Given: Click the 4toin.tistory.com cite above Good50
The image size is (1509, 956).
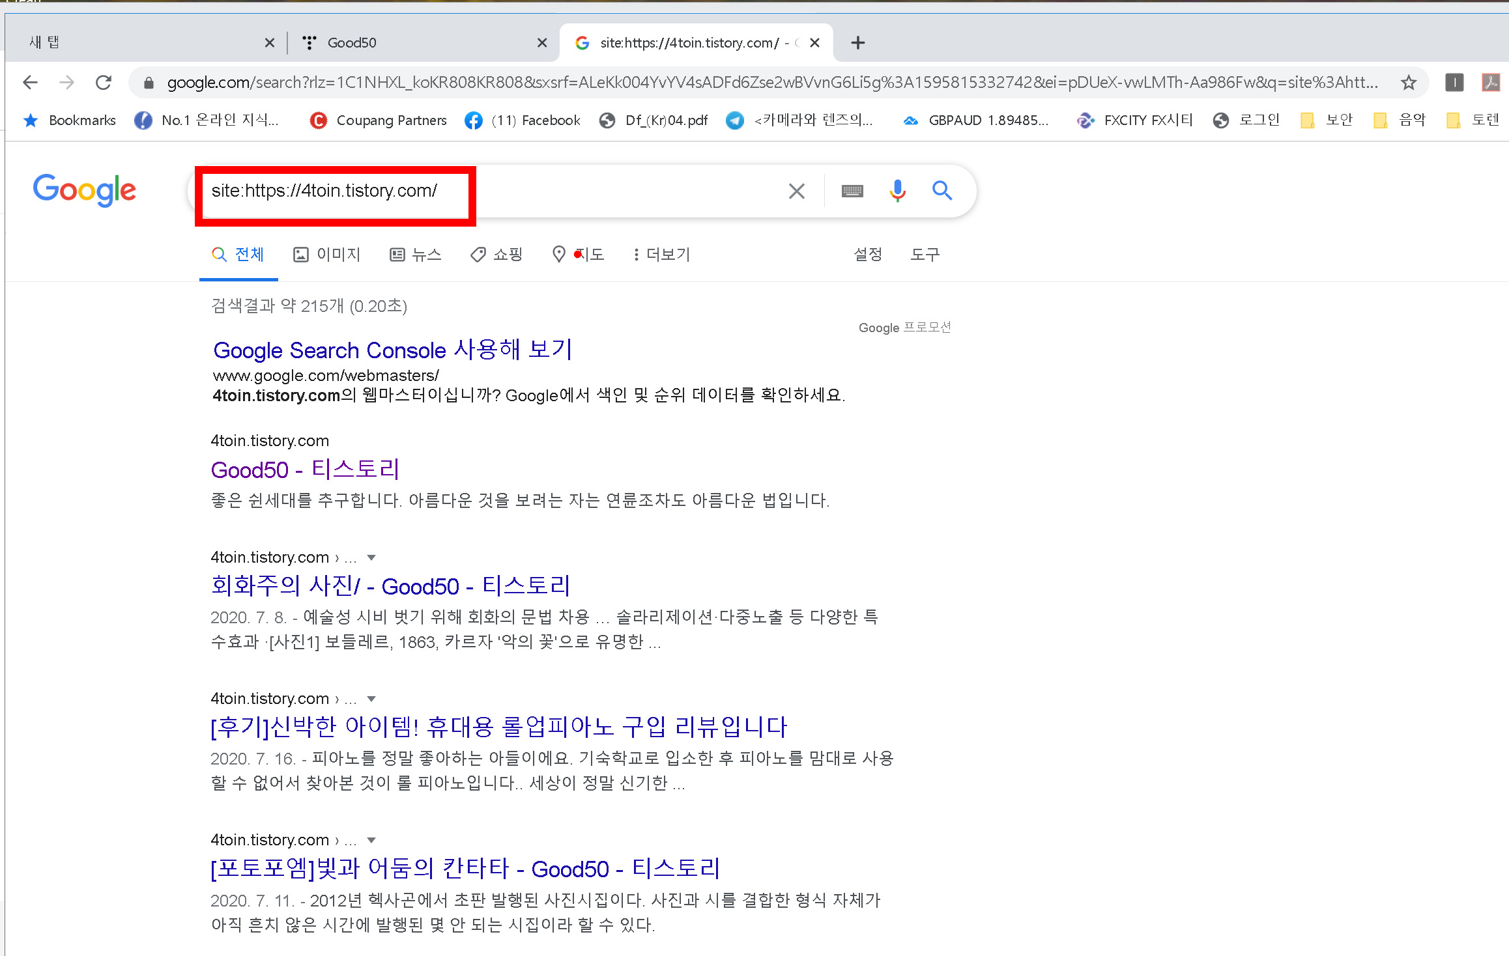Looking at the screenshot, I should tap(270, 441).
